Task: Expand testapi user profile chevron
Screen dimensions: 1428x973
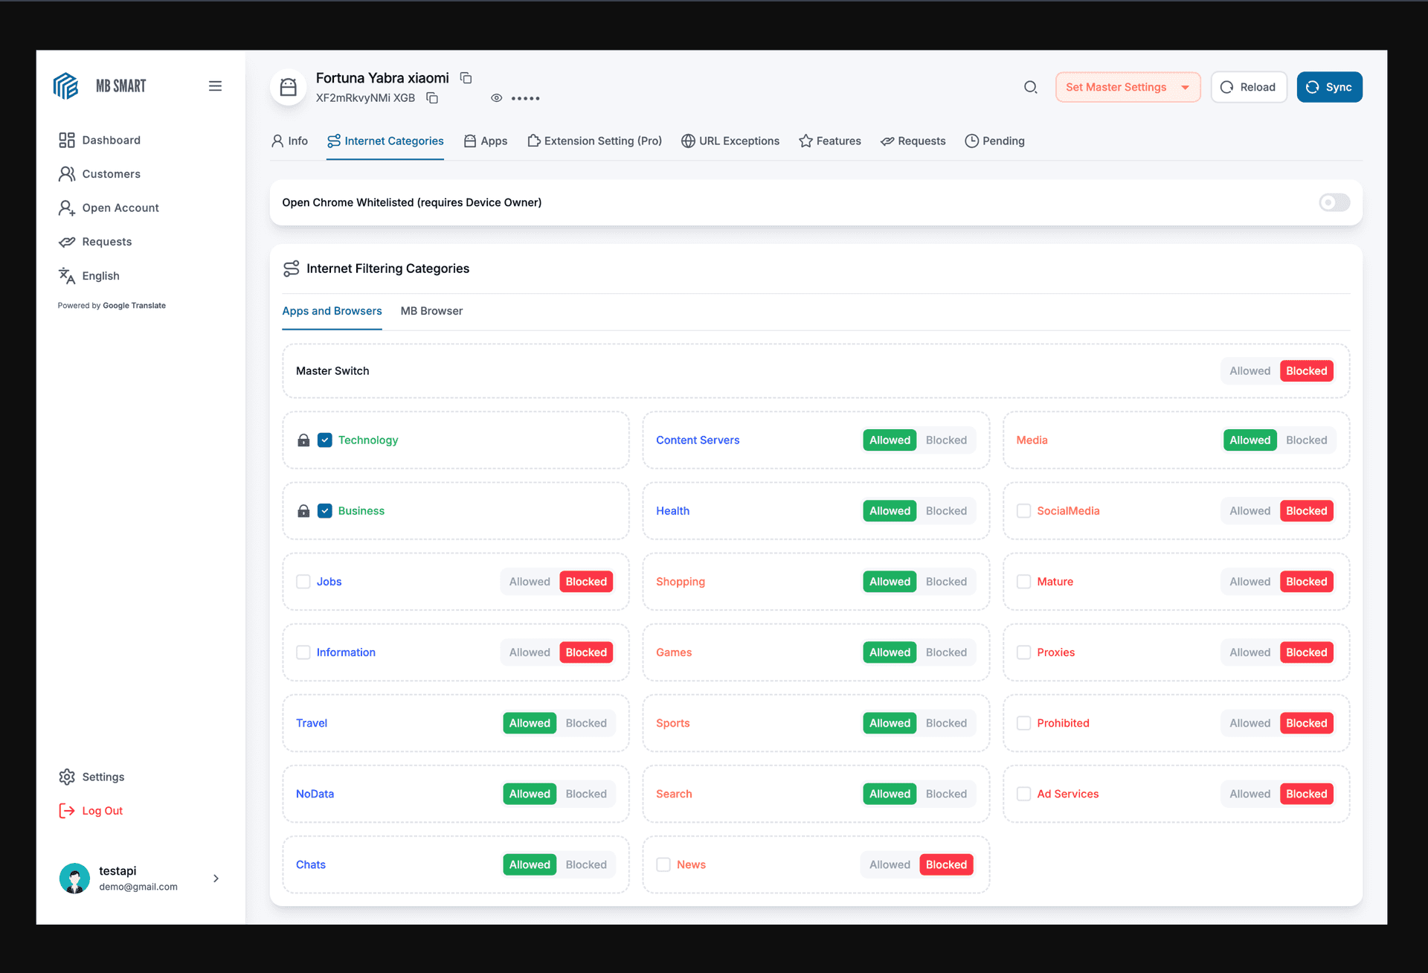Action: [x=216, y=879]
